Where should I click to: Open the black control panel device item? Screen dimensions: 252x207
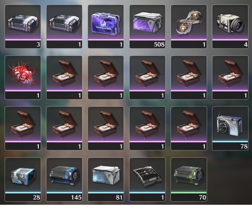(x=147, y=179)
